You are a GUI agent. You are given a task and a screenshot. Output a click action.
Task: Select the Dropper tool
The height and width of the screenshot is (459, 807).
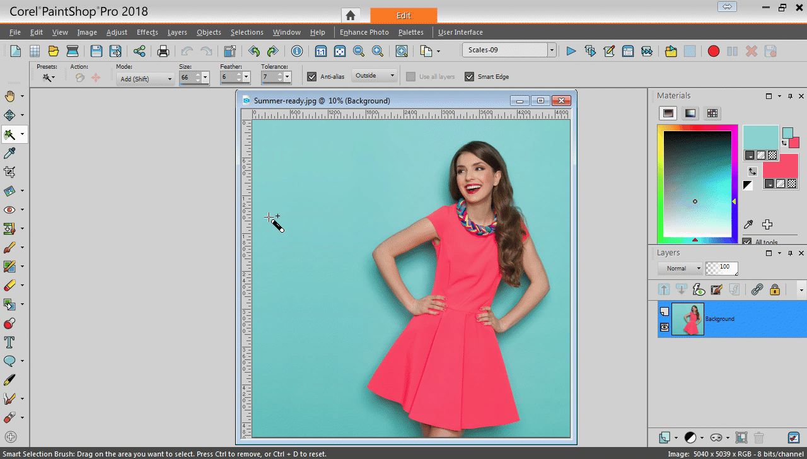tap(10, 153)
